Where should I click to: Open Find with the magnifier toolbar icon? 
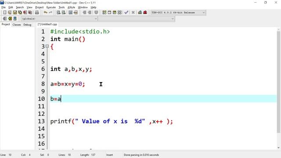tap(58, 12)
